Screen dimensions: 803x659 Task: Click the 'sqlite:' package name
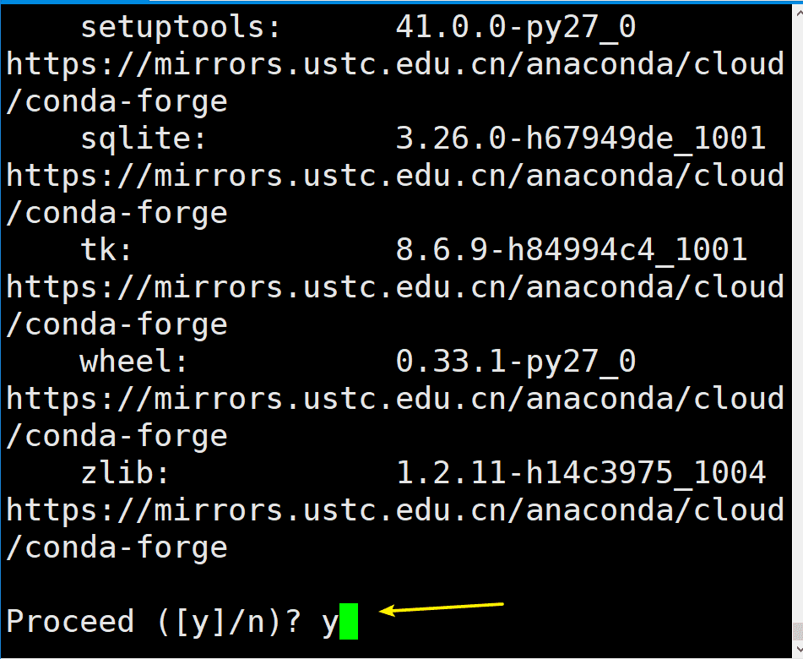143,139
